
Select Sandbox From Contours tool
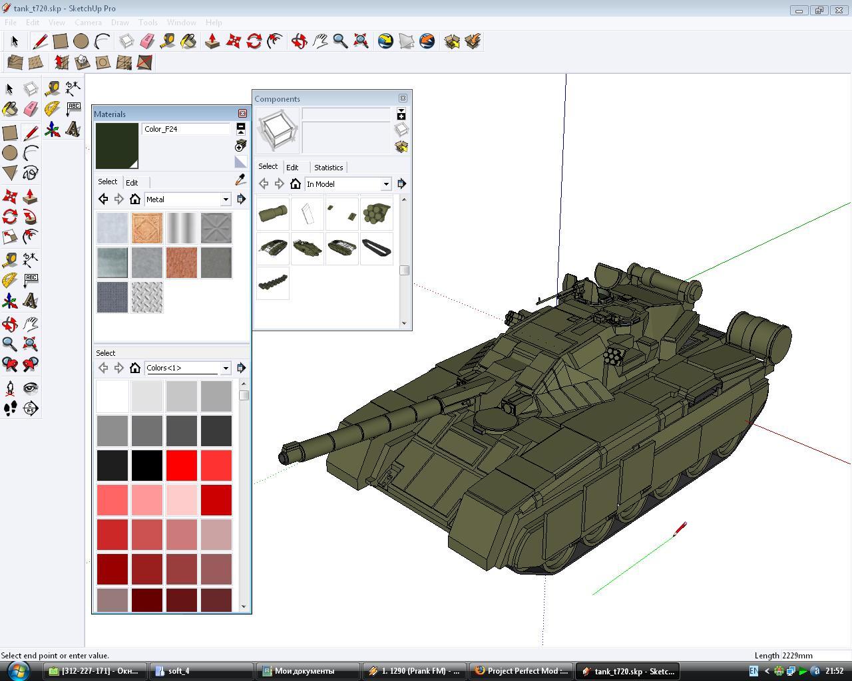(x=15, y=63)
